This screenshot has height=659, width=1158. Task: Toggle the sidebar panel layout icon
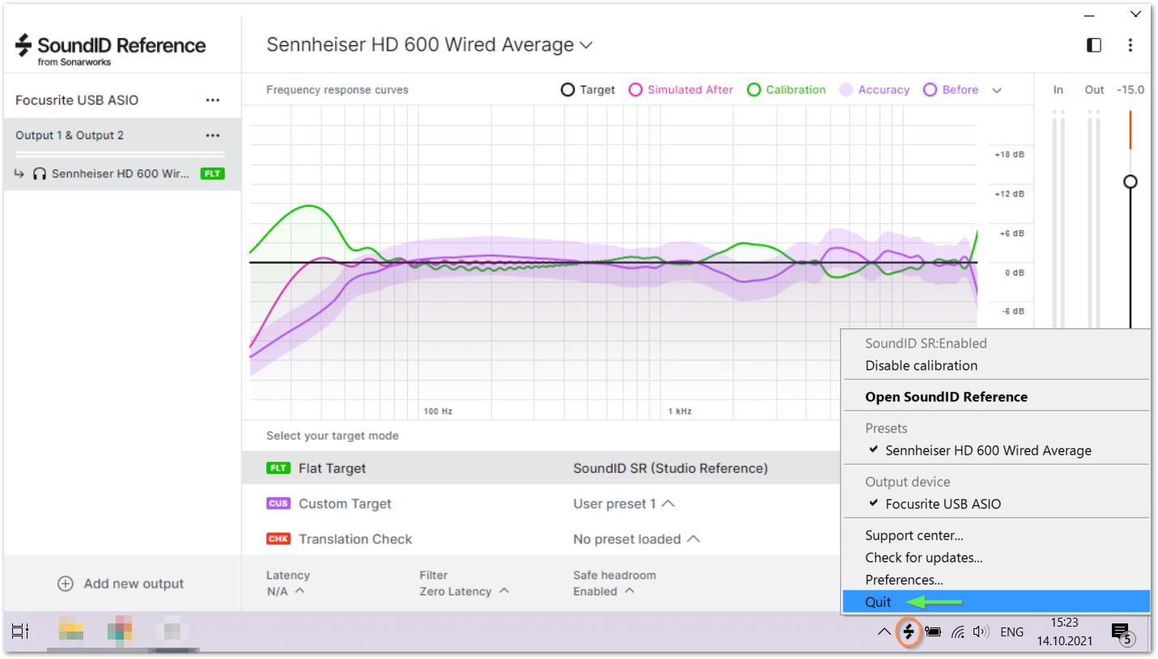(1094, 45)
